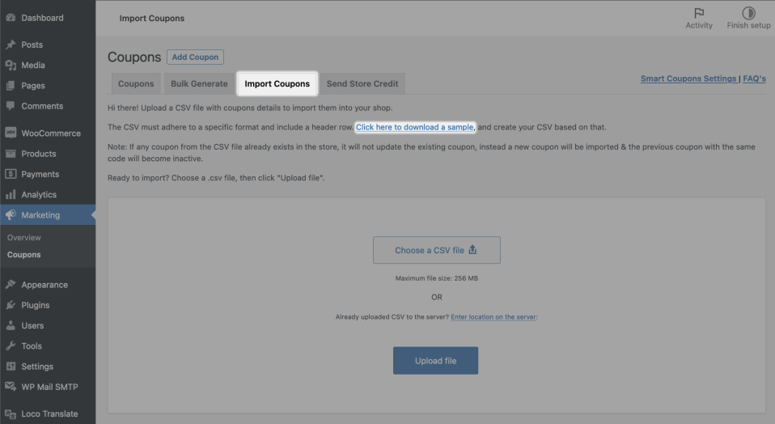The width and height of the screenshot is (775, 424).
Task: Click the Activity flag icon
Action: pos(699,13)
